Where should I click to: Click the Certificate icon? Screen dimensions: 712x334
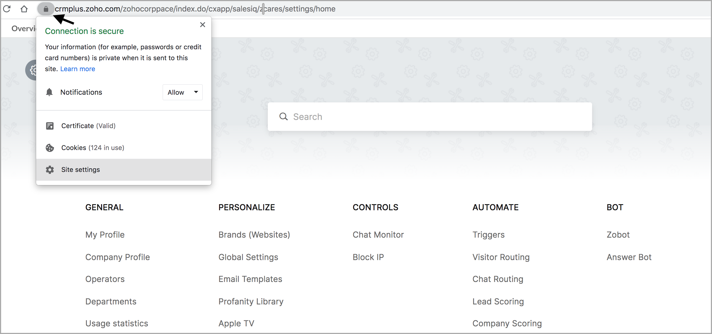[x=50, y=126]
